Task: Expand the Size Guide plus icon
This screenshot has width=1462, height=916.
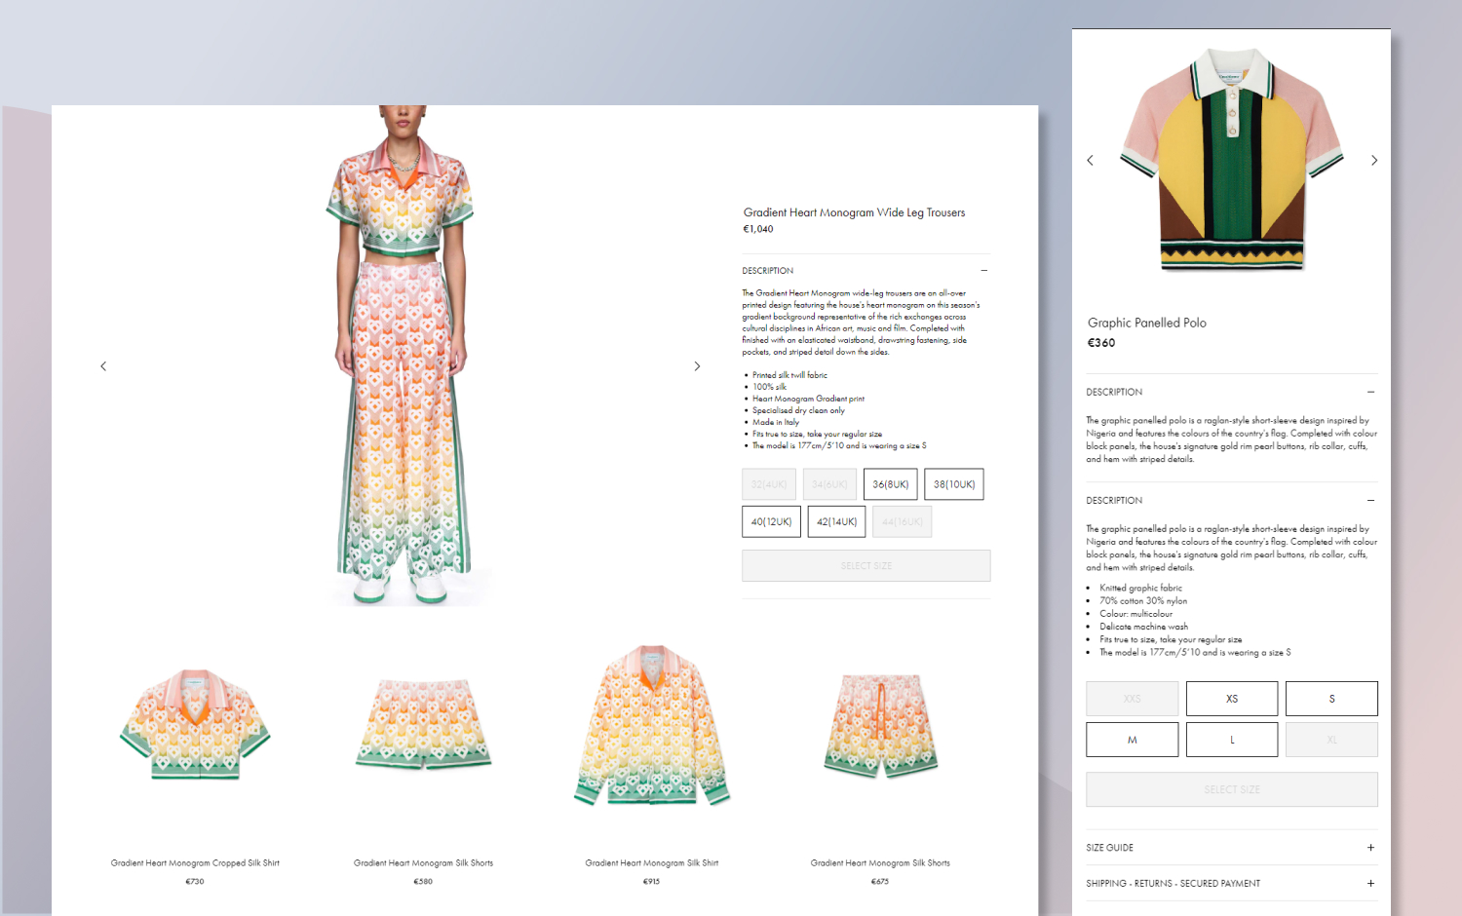Action: (x=1370, y=848)
